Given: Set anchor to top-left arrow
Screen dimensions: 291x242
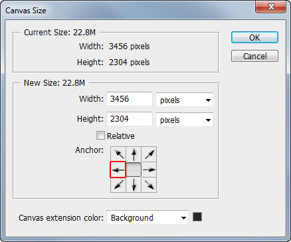Looking at the screenshot, I should coord(118,154).
